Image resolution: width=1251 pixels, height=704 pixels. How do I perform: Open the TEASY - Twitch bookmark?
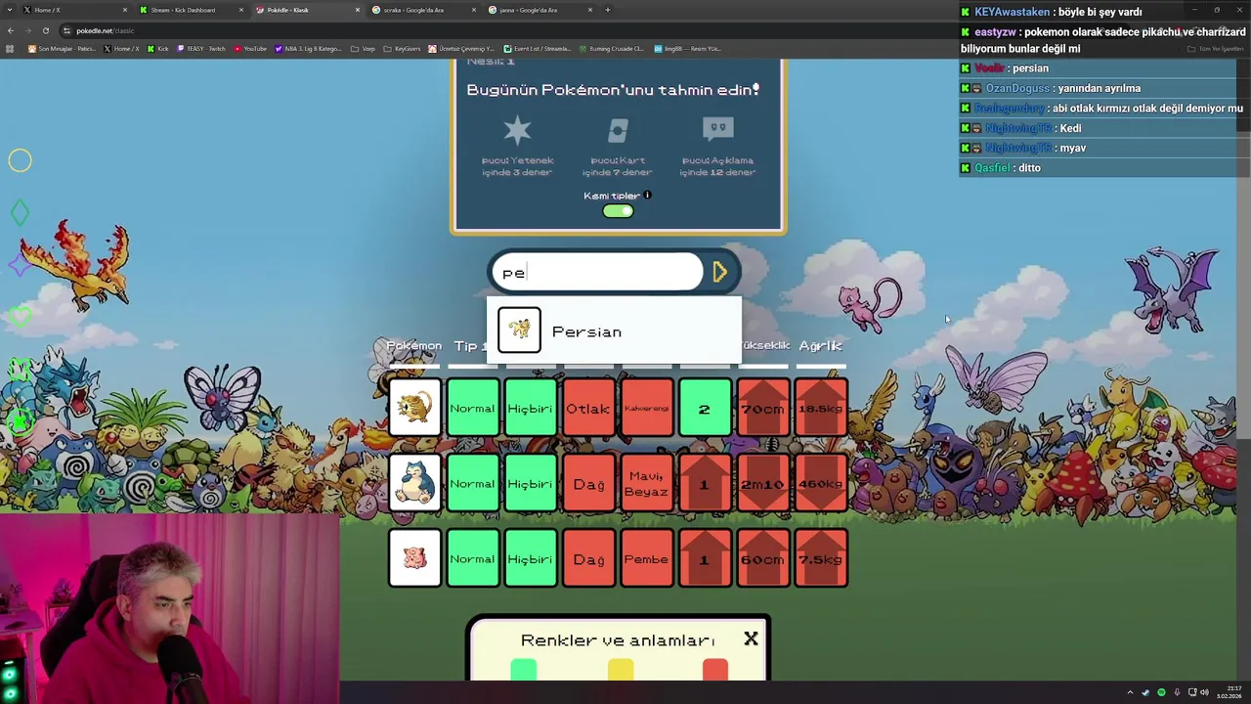pyautogui.click(x=201, y=48)
